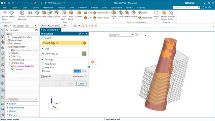Start a new Sketch
This screenshot has height=121, width=215.
point(12,14)
